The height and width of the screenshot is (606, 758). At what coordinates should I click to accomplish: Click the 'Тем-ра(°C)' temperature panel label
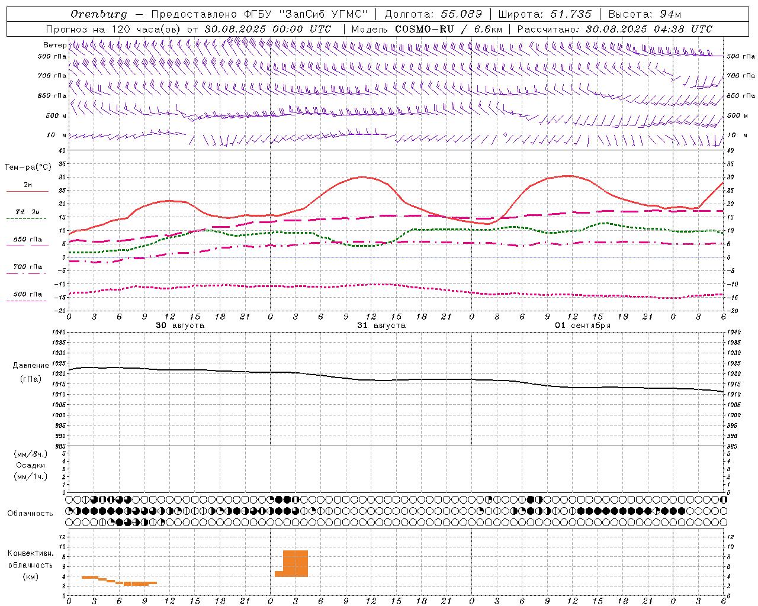click(x=28, y=167)
